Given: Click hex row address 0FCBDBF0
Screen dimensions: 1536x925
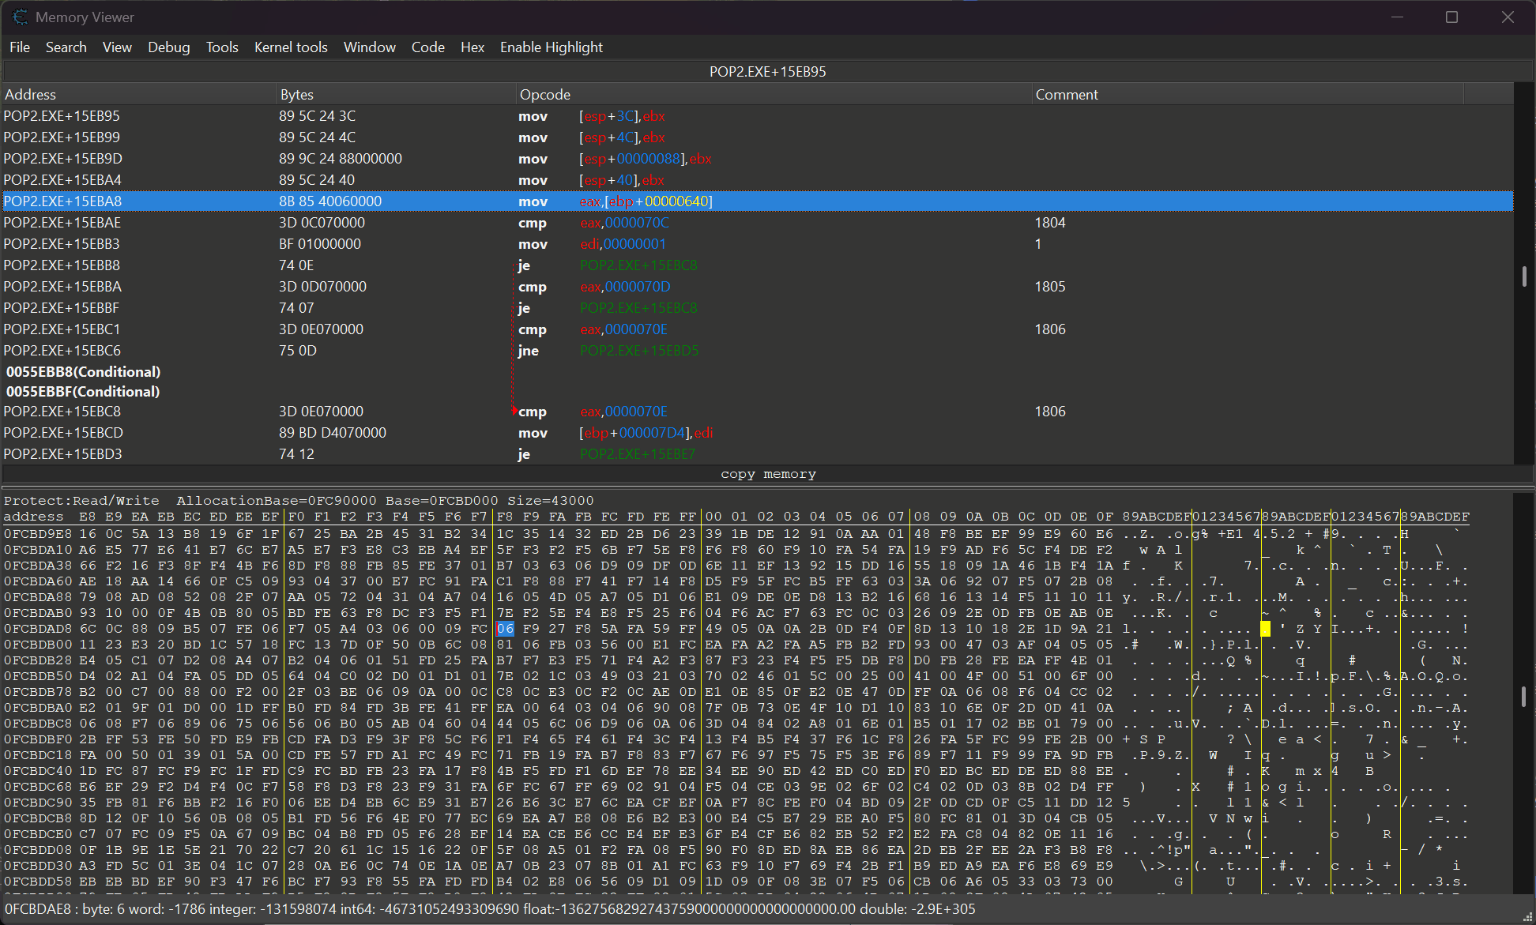Looking at the screenshot, I should [x=39, y=739].
